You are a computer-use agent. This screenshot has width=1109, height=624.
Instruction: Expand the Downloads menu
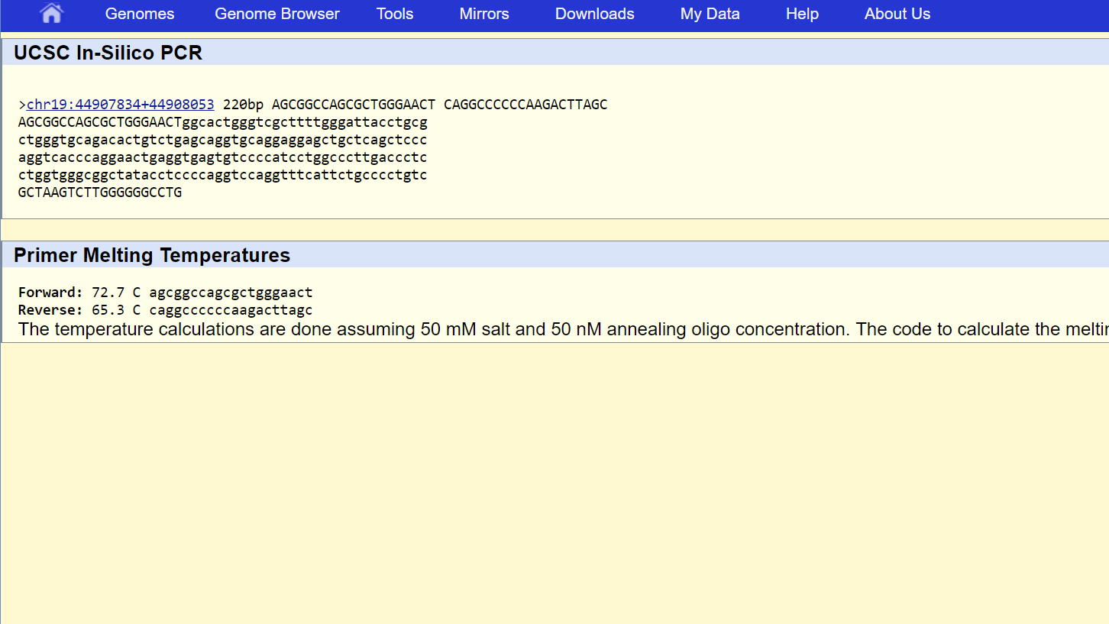click(595, 14)
